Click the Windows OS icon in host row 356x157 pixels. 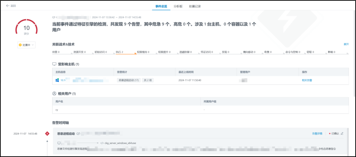[57, 80]
